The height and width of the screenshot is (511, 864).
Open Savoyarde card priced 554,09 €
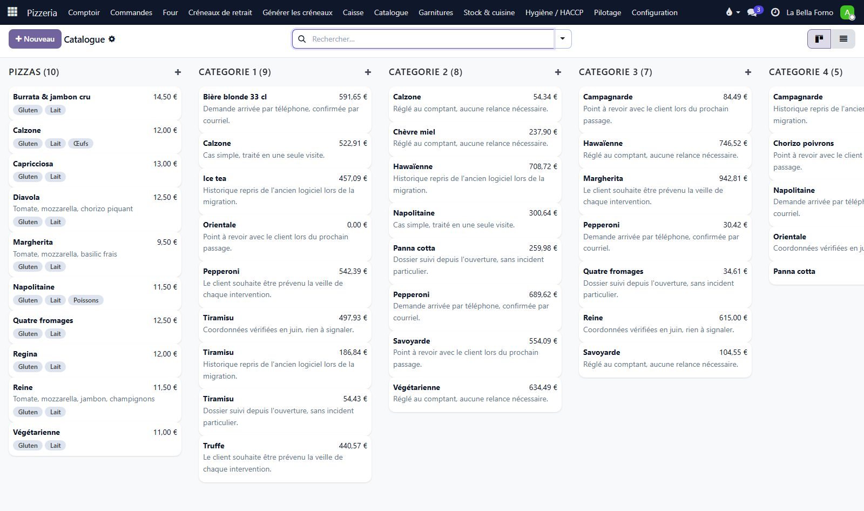point(475,353)
